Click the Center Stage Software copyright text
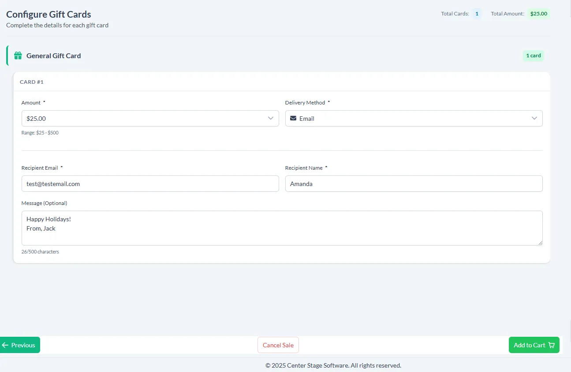 point(333,365)
